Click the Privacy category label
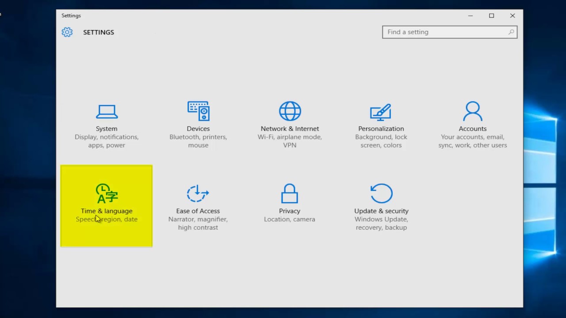 click(290, 211)
